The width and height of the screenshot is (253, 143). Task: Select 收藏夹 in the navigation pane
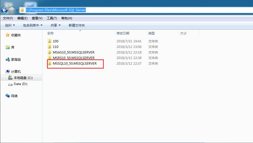pos(16,35)
